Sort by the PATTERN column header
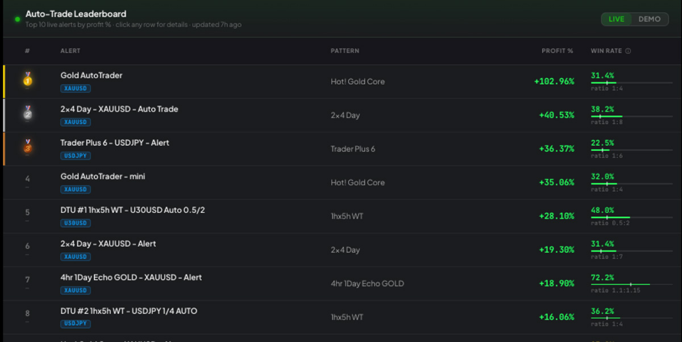The image size is (682, 342). (345, 51)
